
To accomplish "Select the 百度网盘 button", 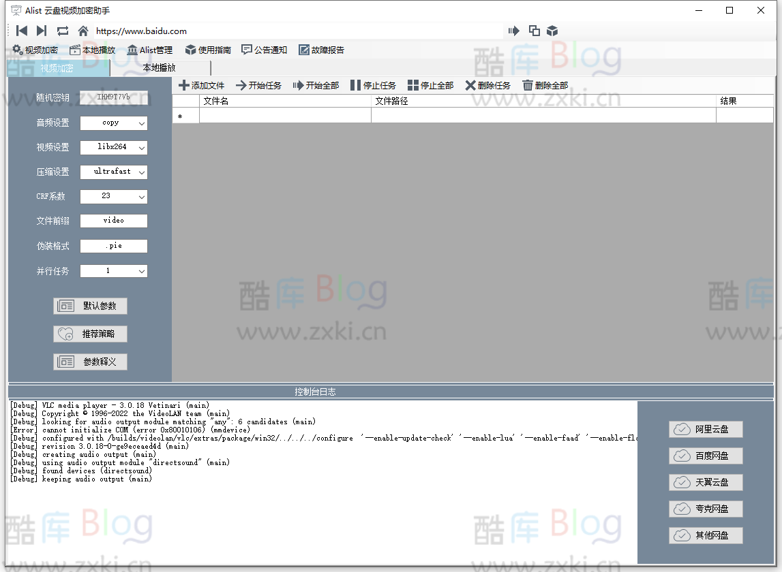I will point(706,456).
